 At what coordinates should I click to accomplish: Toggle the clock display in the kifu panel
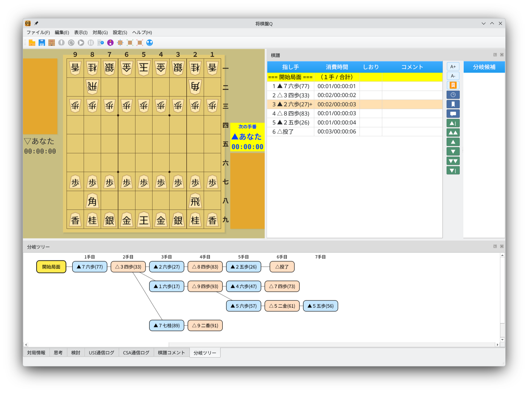pos(453,95)
